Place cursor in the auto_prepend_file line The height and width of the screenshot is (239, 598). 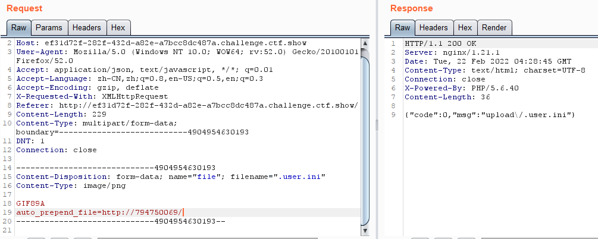pos(188,212)
